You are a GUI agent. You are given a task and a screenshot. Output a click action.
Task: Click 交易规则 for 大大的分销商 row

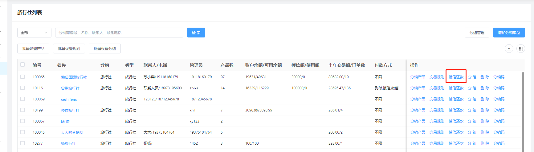click(437, 132)
